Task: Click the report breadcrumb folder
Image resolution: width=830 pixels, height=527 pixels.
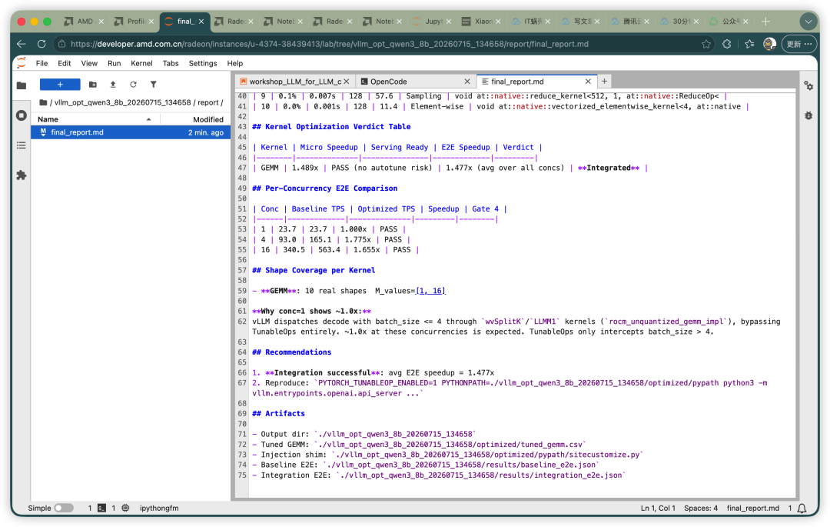Action: 208,102
